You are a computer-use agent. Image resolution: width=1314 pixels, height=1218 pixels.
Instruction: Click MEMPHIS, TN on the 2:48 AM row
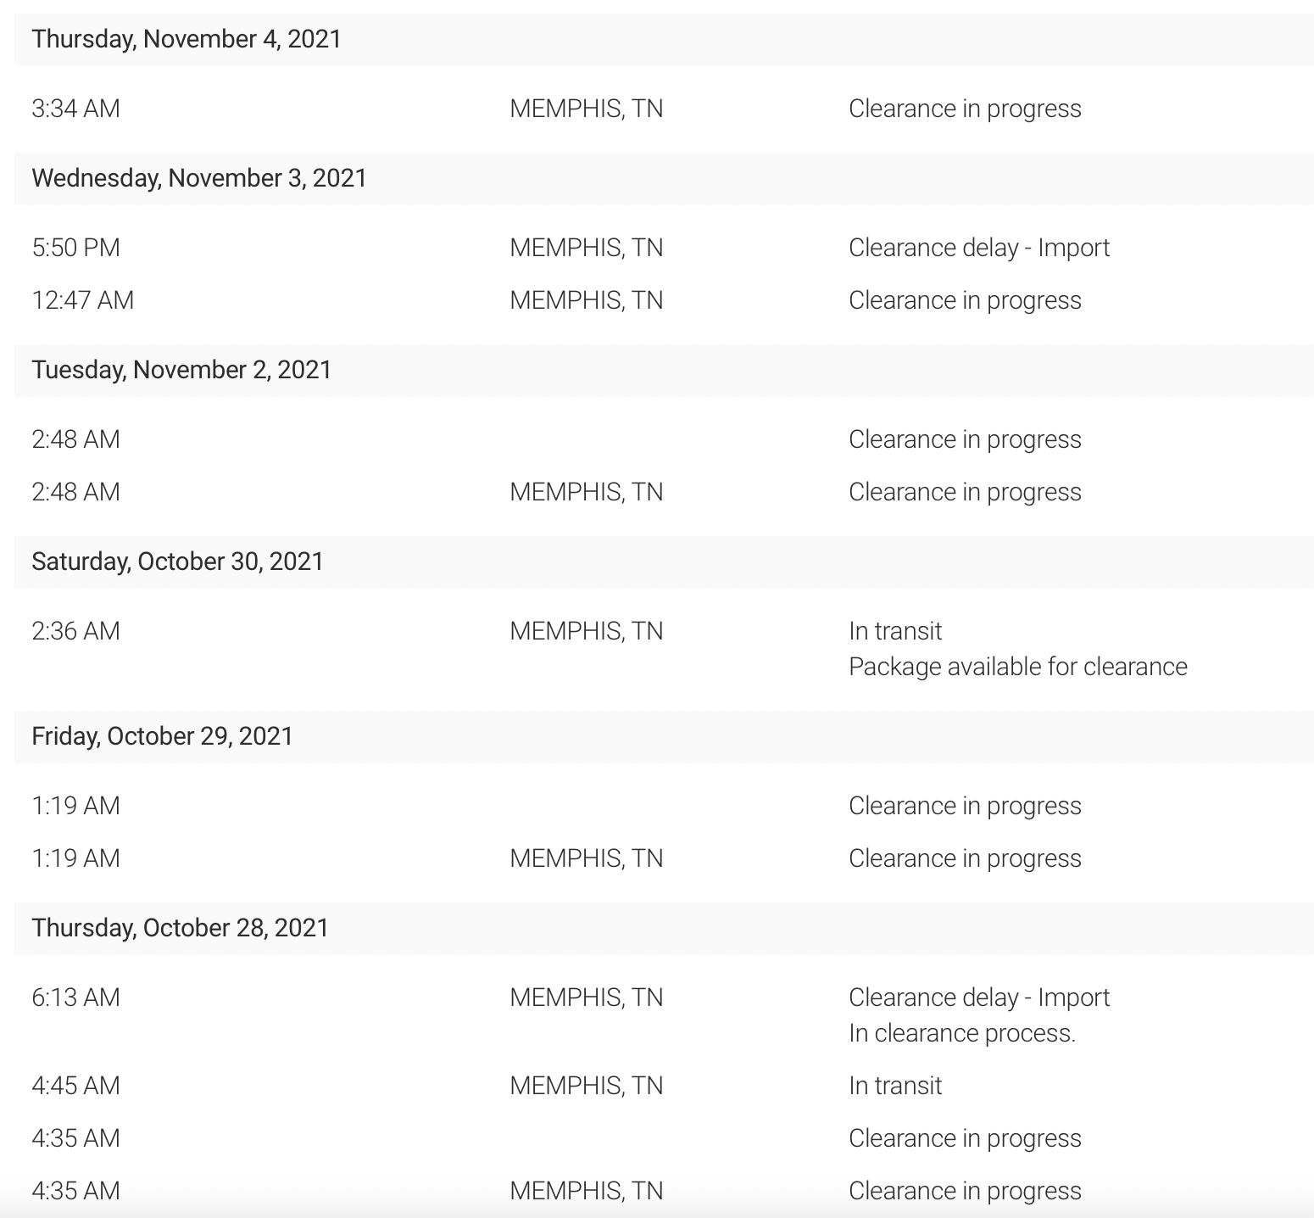pos(587,492)
